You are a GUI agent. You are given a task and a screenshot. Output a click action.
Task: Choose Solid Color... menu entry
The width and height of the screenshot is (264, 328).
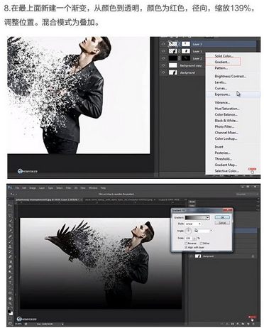tap(224, 56)
